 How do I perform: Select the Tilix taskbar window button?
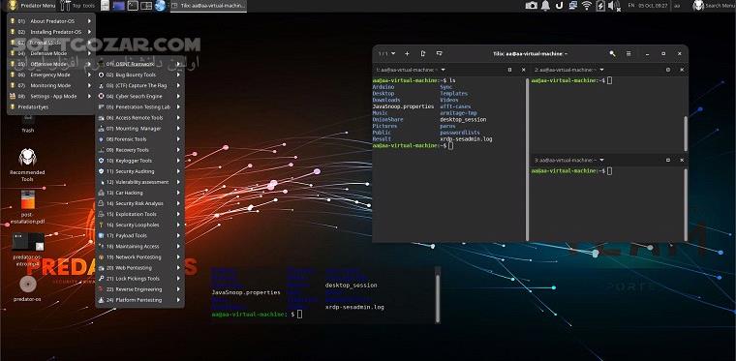(x=208, y=6)
